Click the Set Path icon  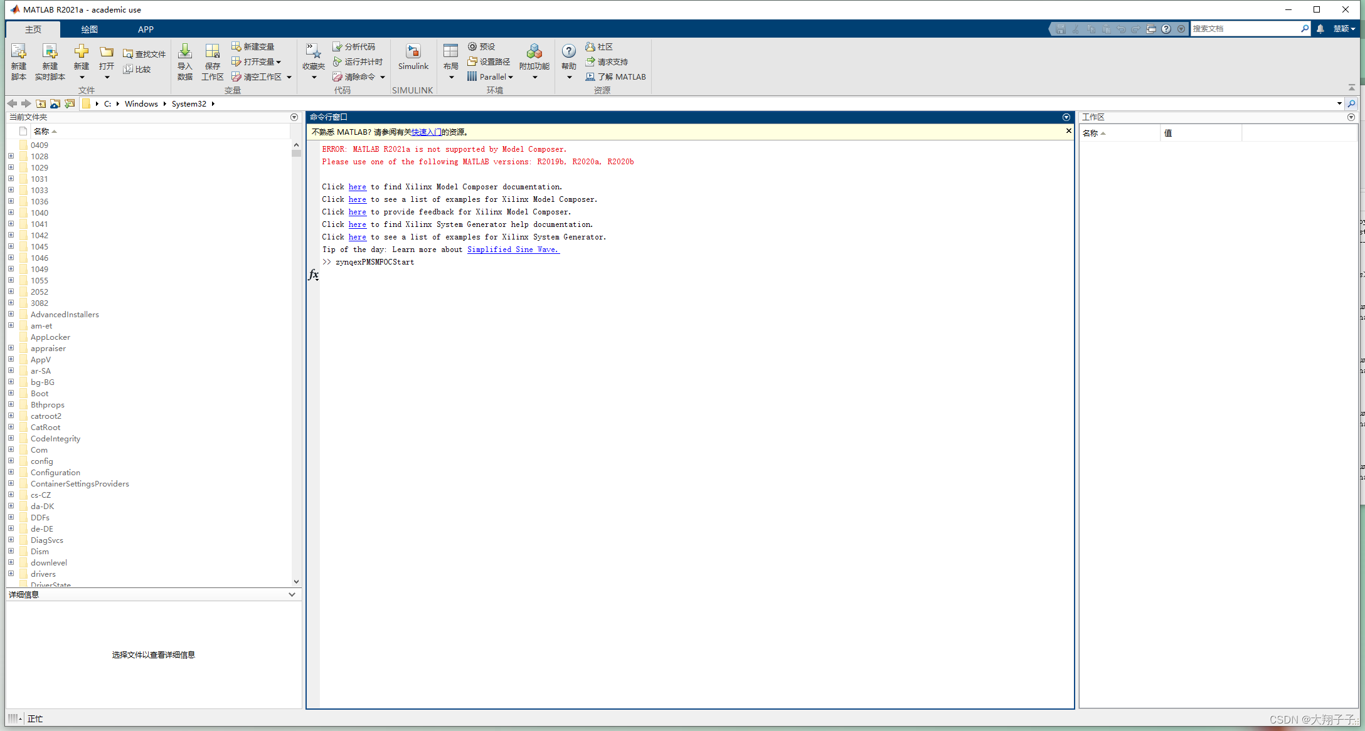click(472, 61)
